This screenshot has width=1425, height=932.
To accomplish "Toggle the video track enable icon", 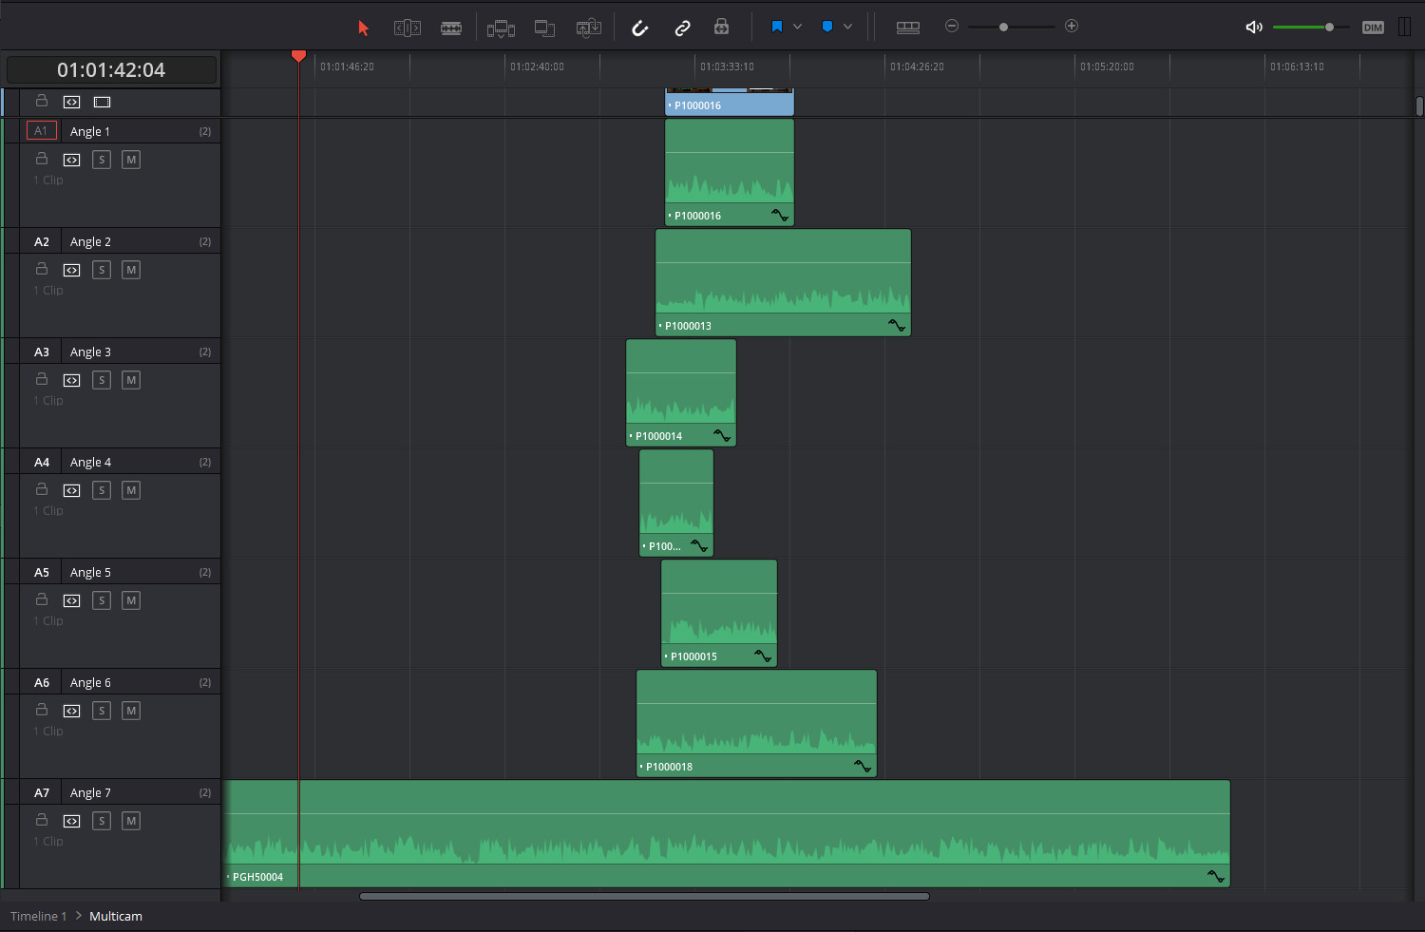I will tap(102, 102).
